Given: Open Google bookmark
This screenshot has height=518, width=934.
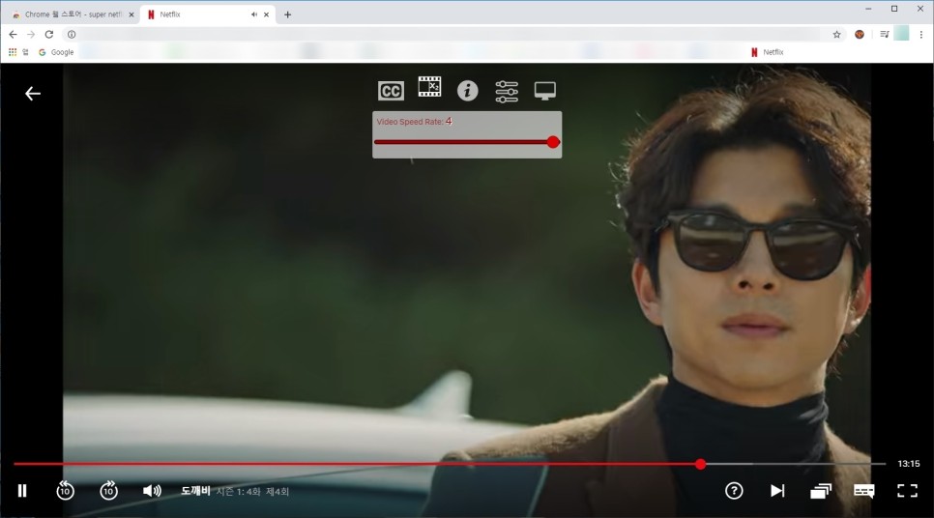Looking at the screenshot, I should [56, 52].
